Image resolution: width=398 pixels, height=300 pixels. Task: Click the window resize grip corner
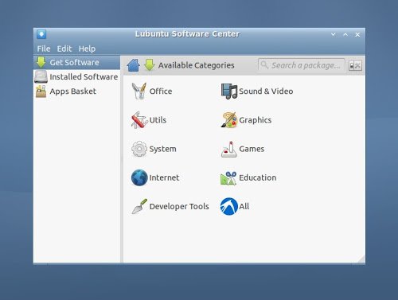pos(361,259)
